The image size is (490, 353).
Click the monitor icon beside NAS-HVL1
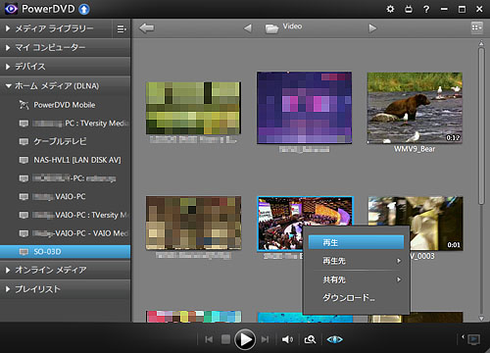tap(24, 160)
